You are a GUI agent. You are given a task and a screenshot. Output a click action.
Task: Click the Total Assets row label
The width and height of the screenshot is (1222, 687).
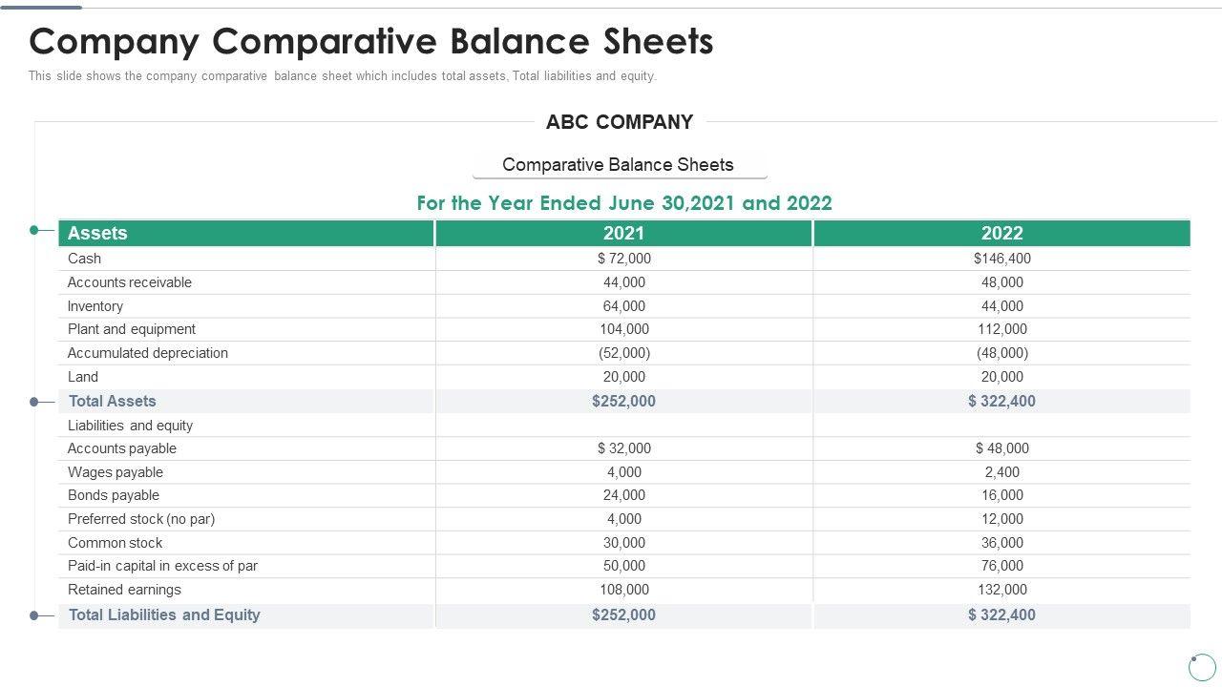coord(112,402)
